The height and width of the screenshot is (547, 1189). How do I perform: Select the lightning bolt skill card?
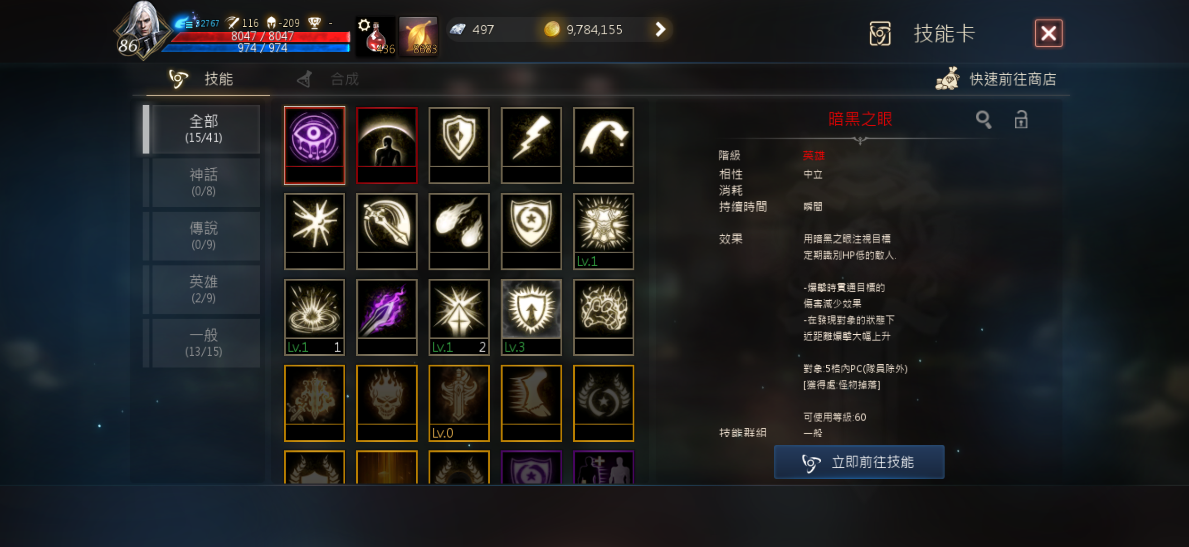531,146
